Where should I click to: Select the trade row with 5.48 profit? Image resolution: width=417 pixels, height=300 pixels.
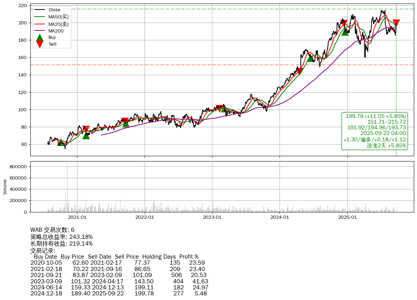119,293
